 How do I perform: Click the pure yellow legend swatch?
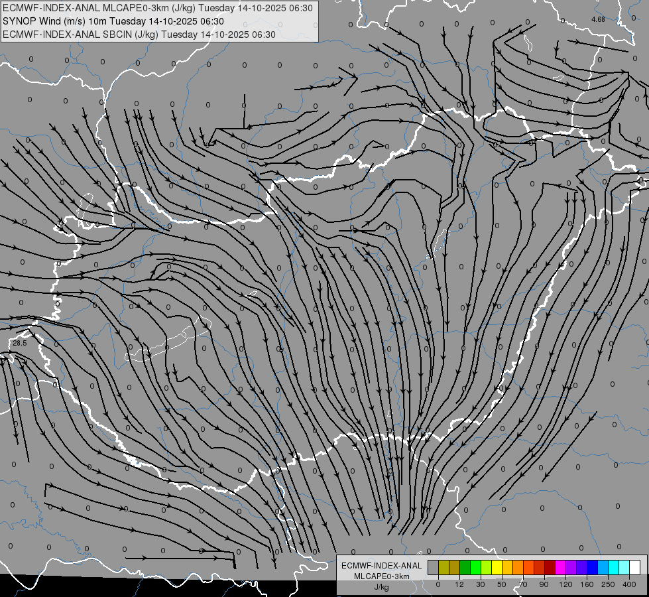point(497,567)
